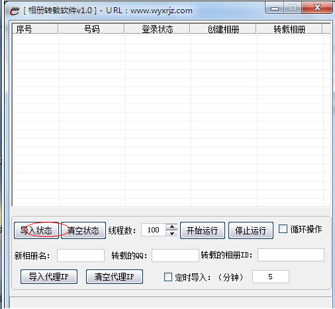Click the minutes field showing 5
Image resolution: width=335 pixels, height=309 pixels.
[x=271, y=277]
